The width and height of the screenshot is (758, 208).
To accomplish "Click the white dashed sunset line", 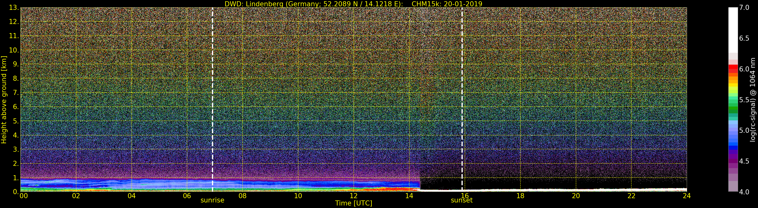I will pos(462,99).
